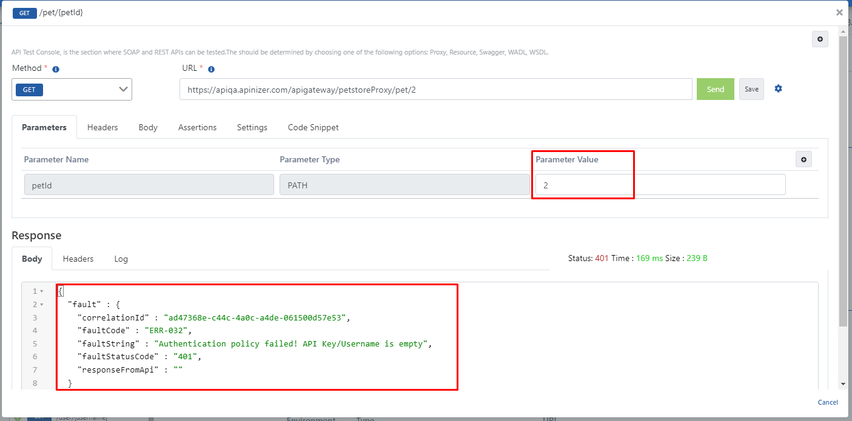
Task: Click the faultStatusCode "401" value
Action: click(x=186, y=357)
